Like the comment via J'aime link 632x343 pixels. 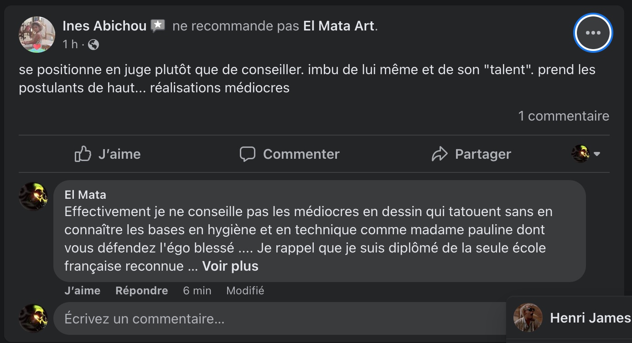click(83, 291)
